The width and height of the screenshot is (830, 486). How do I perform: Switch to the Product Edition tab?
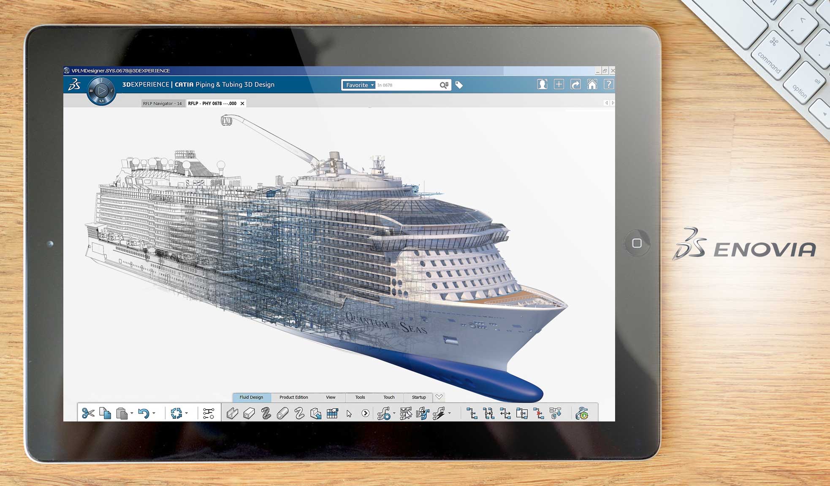tap(293, 397)
